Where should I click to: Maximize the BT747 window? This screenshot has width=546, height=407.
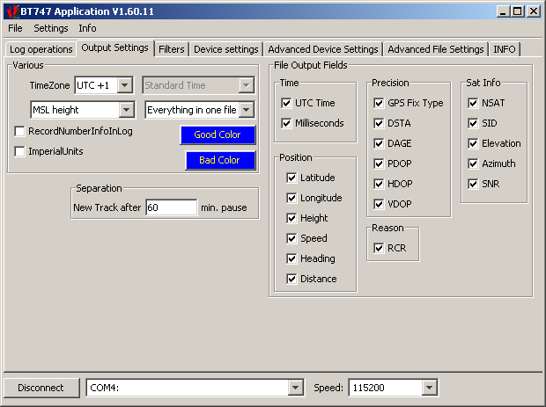[x=518, y=11]
